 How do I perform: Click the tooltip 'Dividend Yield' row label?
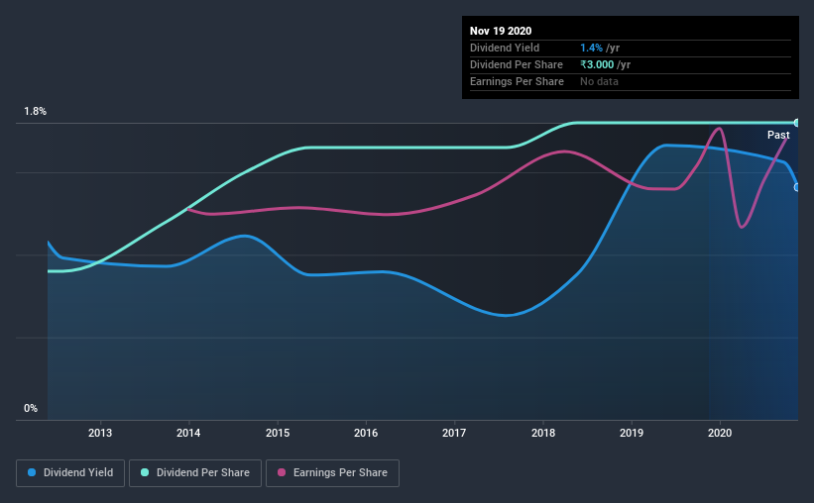point(505,49)
